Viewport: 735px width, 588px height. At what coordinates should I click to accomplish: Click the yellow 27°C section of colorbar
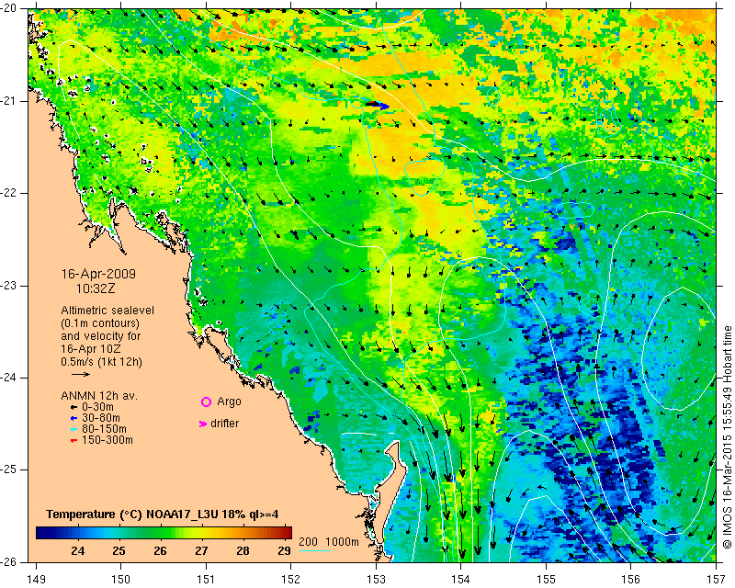pyautogui.click(x=201, y=533)
